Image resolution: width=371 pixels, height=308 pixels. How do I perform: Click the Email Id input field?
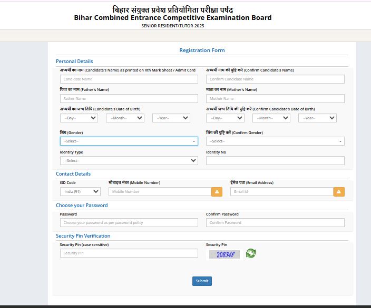tap(281, 192)
